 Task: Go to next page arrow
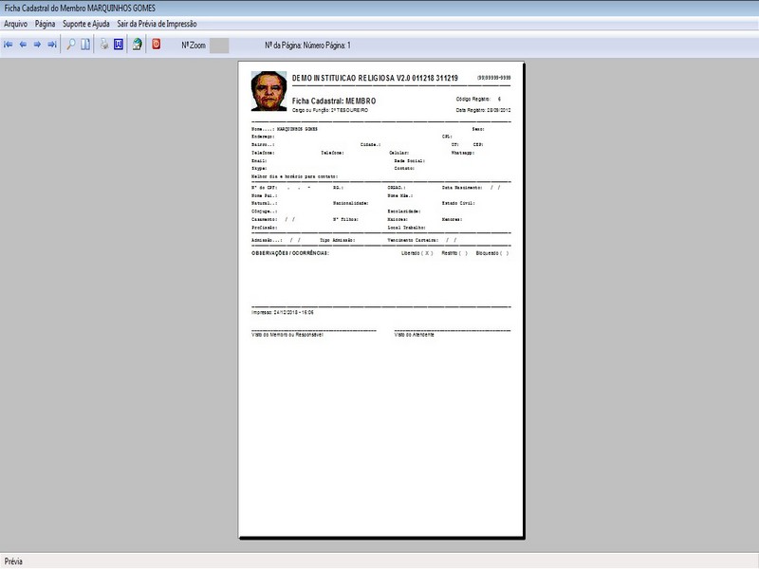click(37, 45)
